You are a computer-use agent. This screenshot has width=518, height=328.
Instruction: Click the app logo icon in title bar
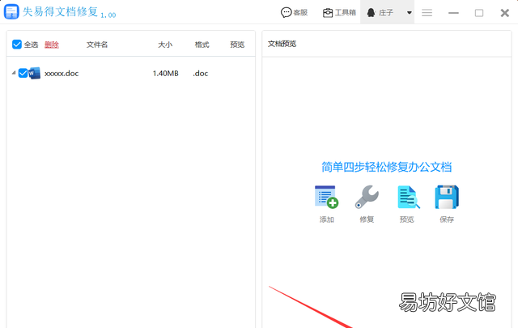(x=11, y=11)
